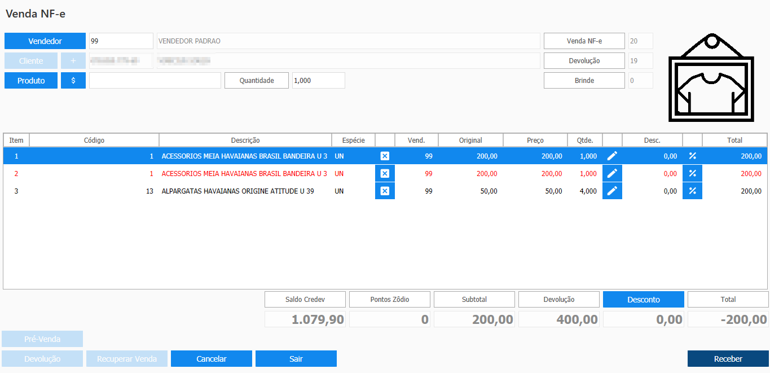This screenshot has height=373, width=770.
Task: Edit red item 2 with the pencil icon
Action: (612, 174)
